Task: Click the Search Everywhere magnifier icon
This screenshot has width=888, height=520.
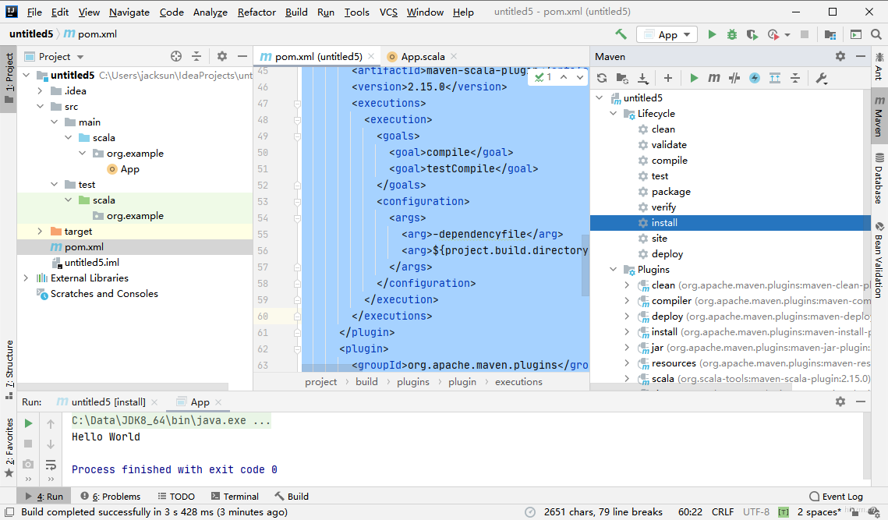Action: [876, 34]
